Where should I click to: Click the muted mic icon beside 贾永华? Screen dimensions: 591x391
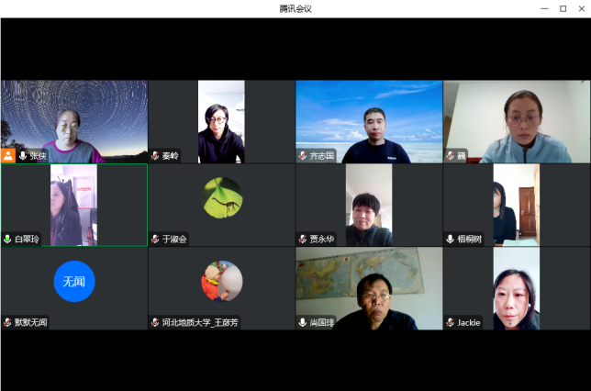(x=303, y=239)
